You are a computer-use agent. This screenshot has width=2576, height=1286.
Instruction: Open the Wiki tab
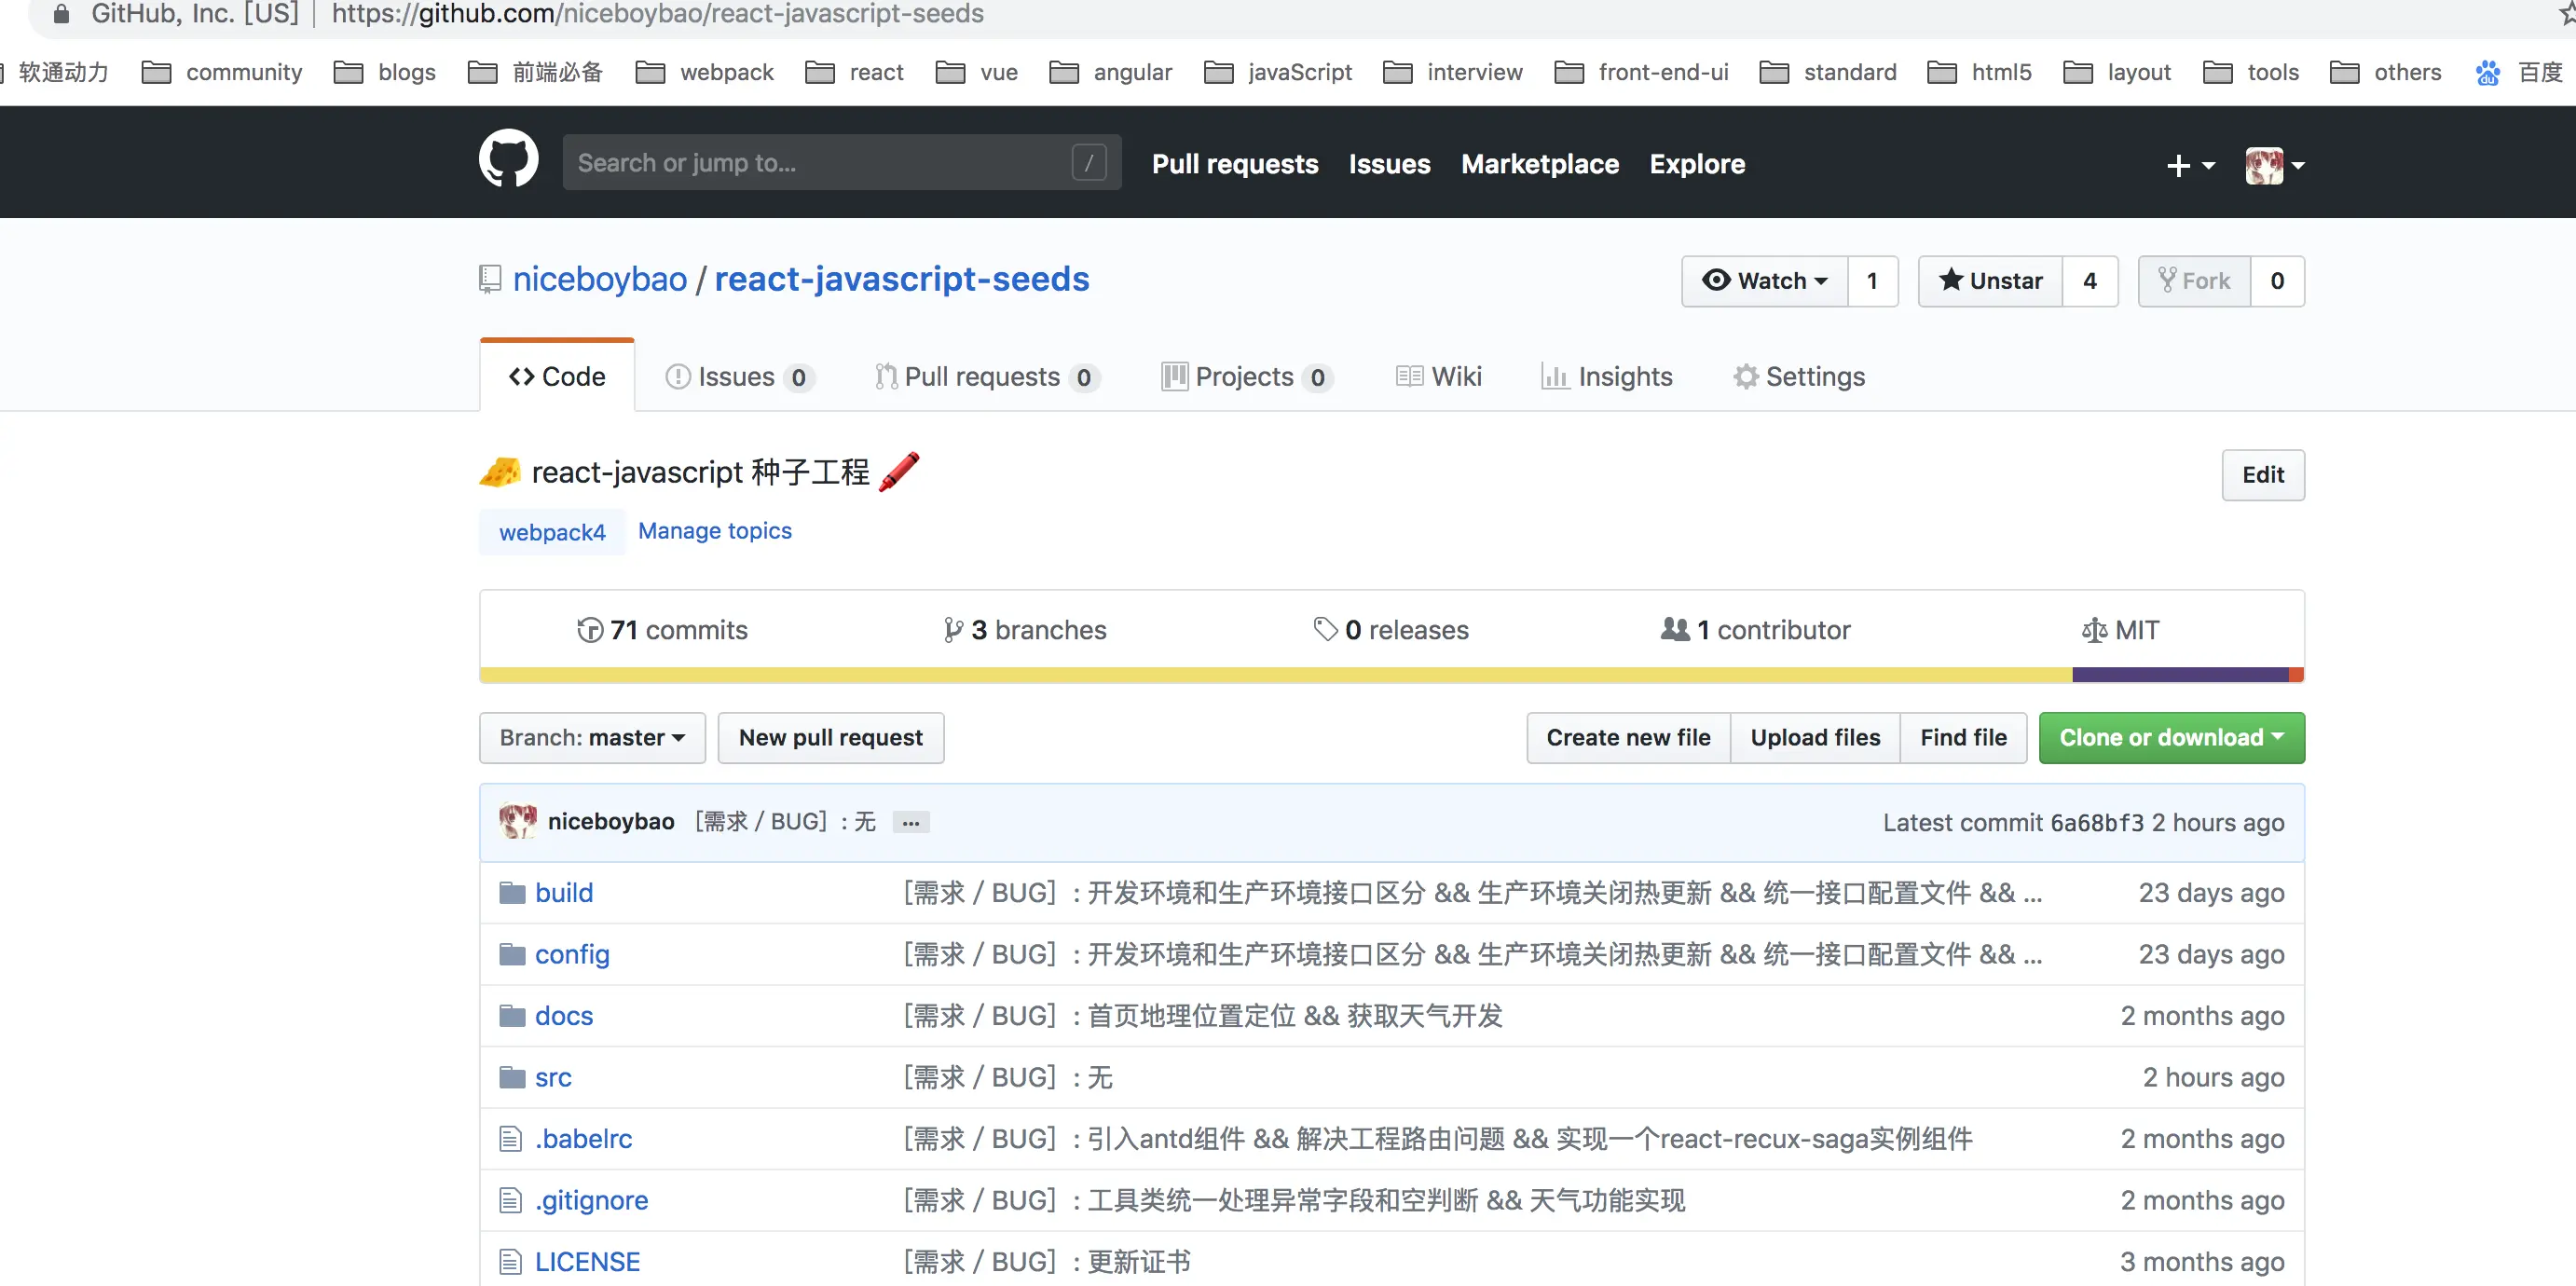pyautogui.click(x=1439, y=377)
